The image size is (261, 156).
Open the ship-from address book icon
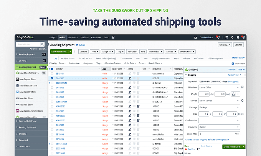(242, 87)
